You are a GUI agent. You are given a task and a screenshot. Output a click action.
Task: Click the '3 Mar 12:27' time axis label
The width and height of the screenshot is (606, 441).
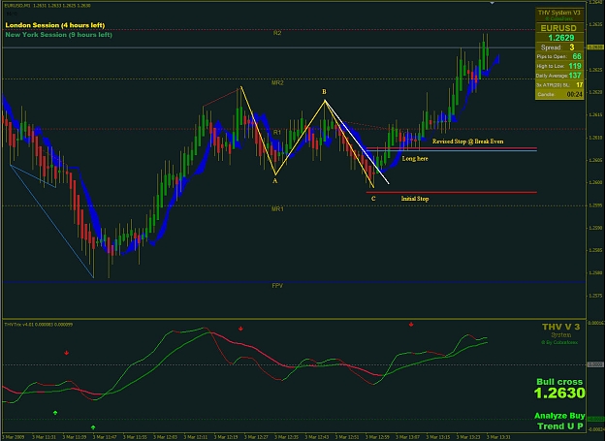pyautogui.click(x=256, y=437)
